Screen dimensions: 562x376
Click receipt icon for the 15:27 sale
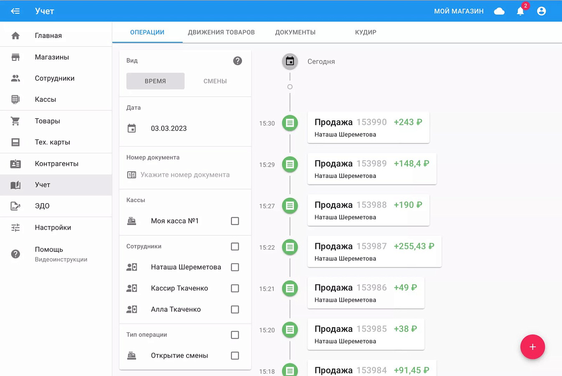[290, 206]
